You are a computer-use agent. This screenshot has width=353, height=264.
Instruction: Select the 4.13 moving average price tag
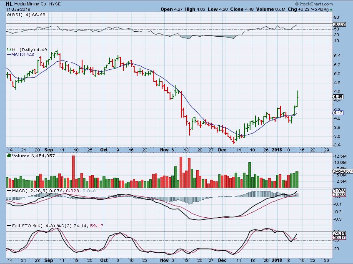click(x=338, y=113)
